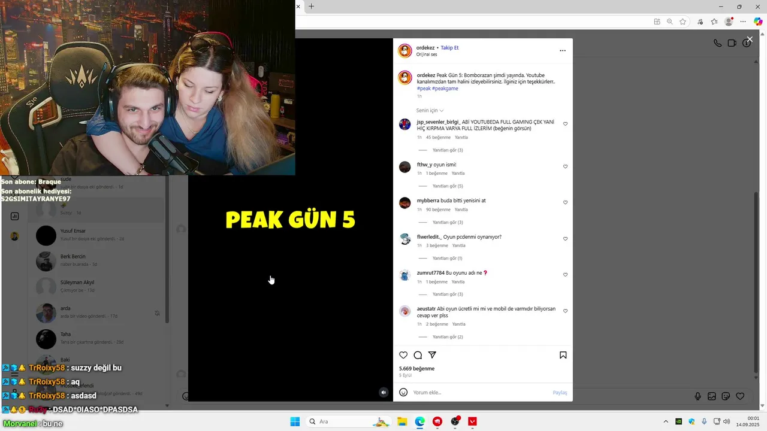
Task: Click the muted bell icon on arda chat
Action: [x=157, y=313]
